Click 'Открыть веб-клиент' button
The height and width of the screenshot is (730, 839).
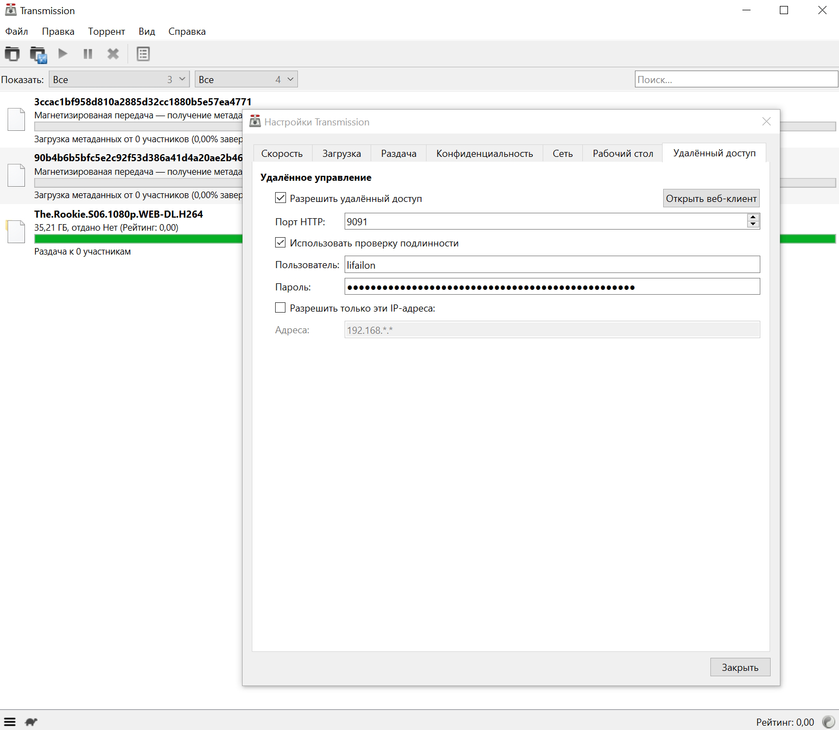(711, 198)
